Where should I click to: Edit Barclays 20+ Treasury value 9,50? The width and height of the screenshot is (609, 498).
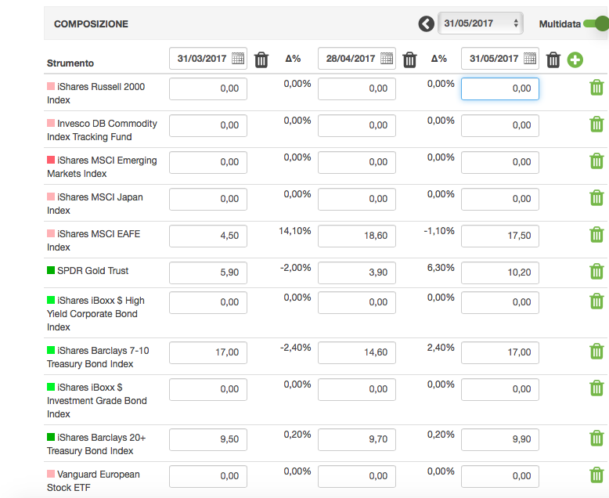click(208, 440)
